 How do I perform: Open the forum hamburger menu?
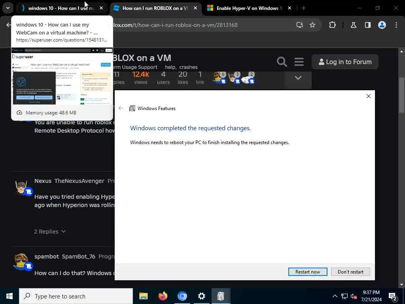[299, 62]
